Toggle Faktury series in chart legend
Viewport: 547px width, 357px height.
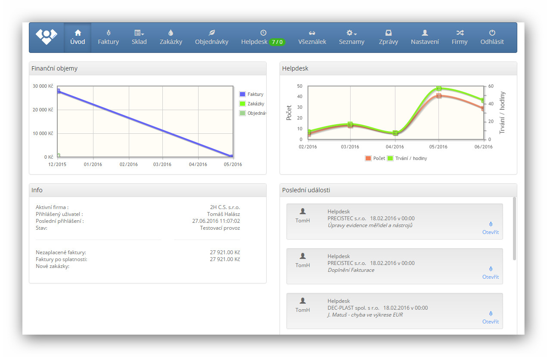(242, 94)
